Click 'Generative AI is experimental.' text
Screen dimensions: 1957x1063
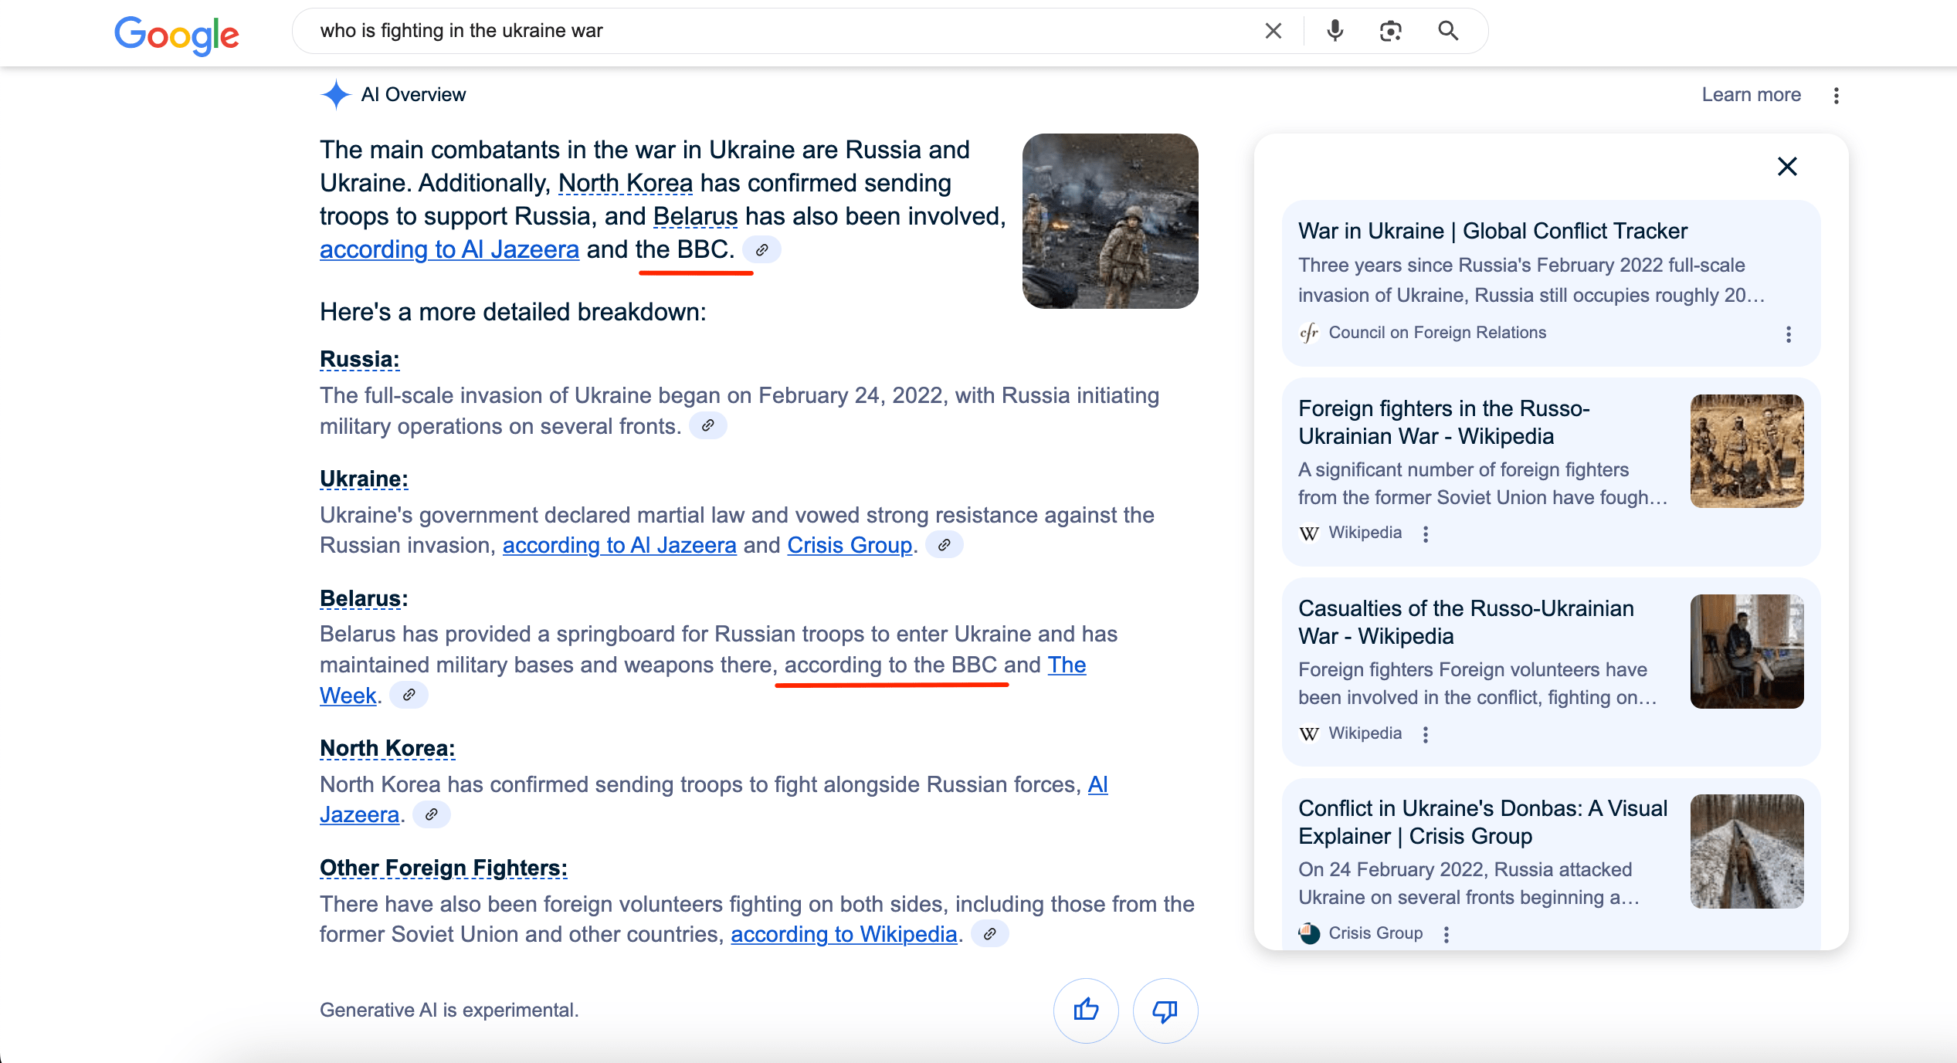click(x=449, y=1011)
